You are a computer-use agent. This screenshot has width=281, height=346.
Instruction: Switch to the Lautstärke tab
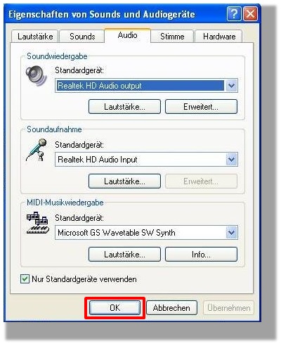click(35, 37)
